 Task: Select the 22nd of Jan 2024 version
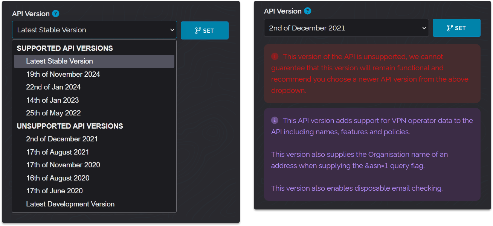53,87
